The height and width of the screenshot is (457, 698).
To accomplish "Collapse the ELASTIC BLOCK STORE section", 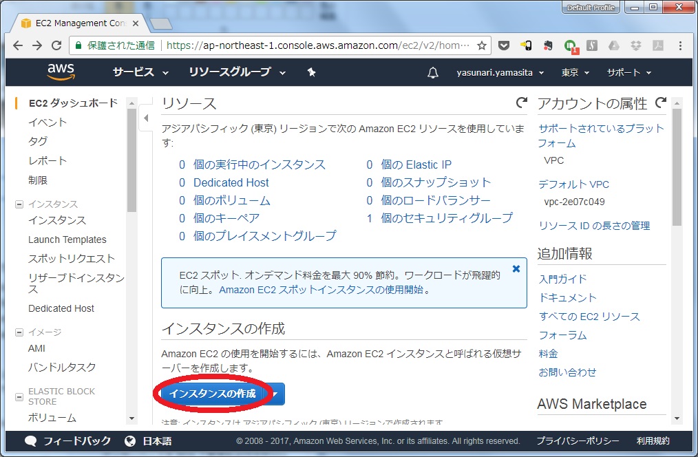I will pyautogui.click(x=19, y=396).
